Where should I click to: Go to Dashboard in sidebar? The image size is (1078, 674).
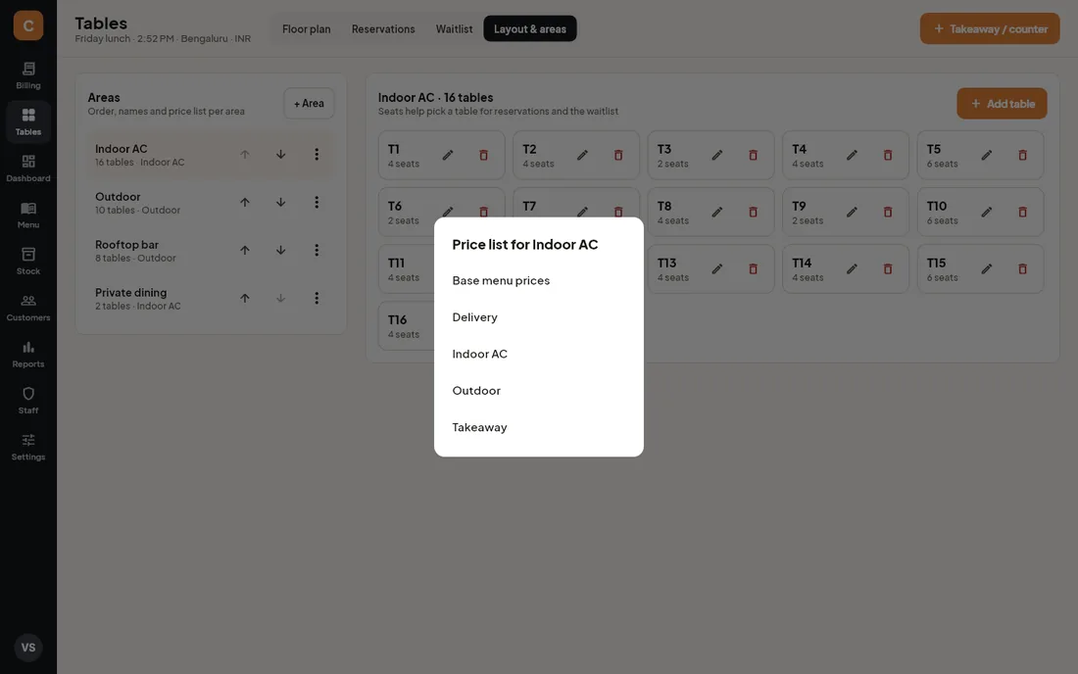click(x=28, y=168)
